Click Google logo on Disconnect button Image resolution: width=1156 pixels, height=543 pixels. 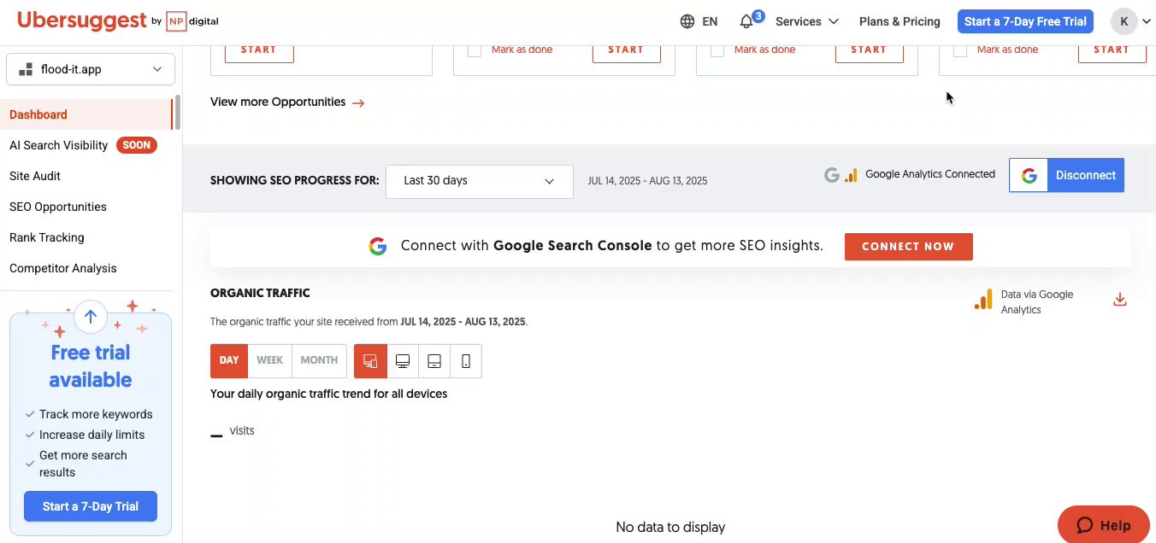pos(1029,175)
